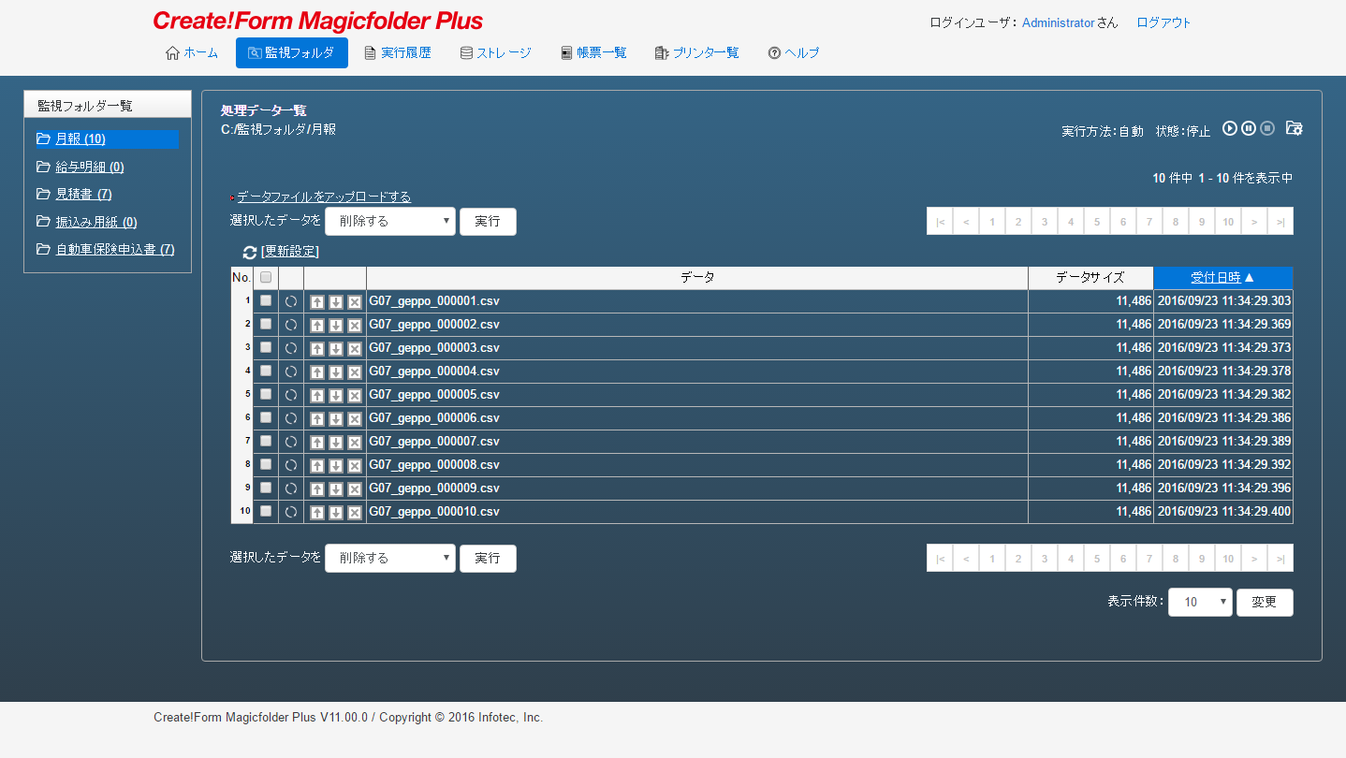Image resolution: width=1346 pixels, height=758 pixels.
Task: Open the folder settings gear icon
Action: tap(1295, 128)
